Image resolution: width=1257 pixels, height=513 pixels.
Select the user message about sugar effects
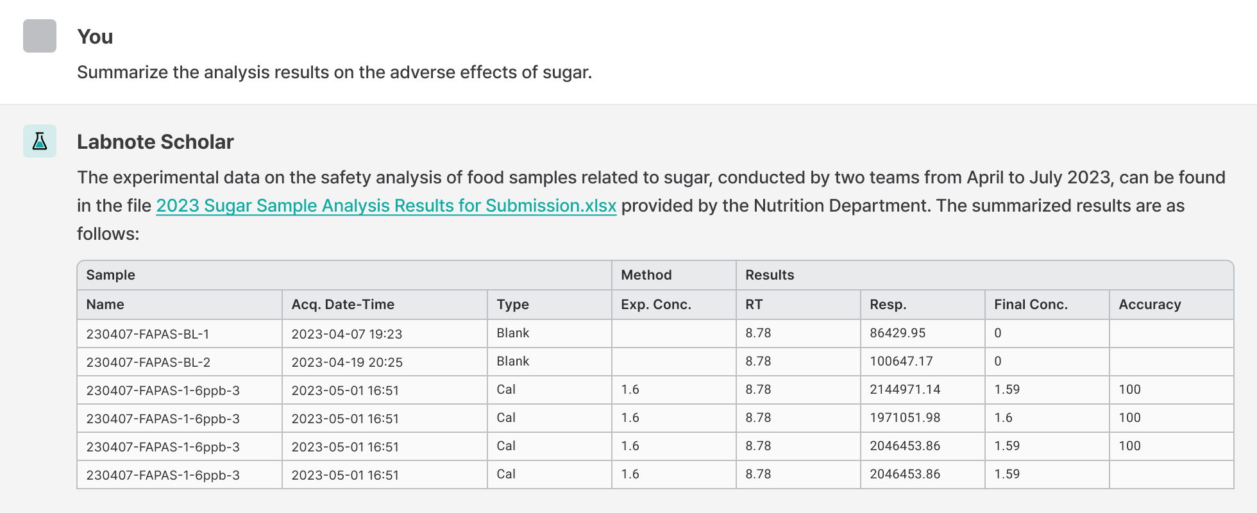pyautogui.click(x=334, y=72)
